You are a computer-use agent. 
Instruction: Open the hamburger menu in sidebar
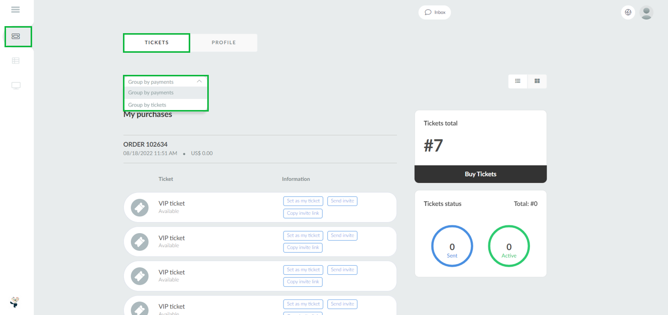[16, 10]
